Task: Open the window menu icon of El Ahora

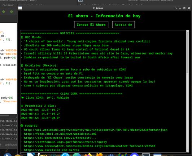Action: pos(20,8)
